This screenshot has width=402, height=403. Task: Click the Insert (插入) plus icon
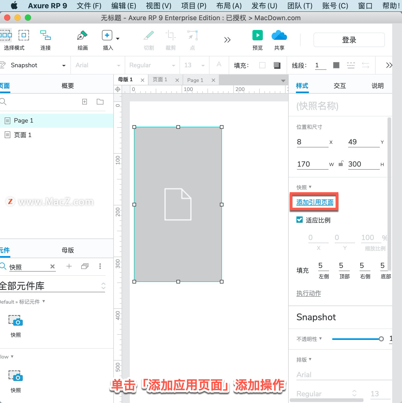[107, 35]
